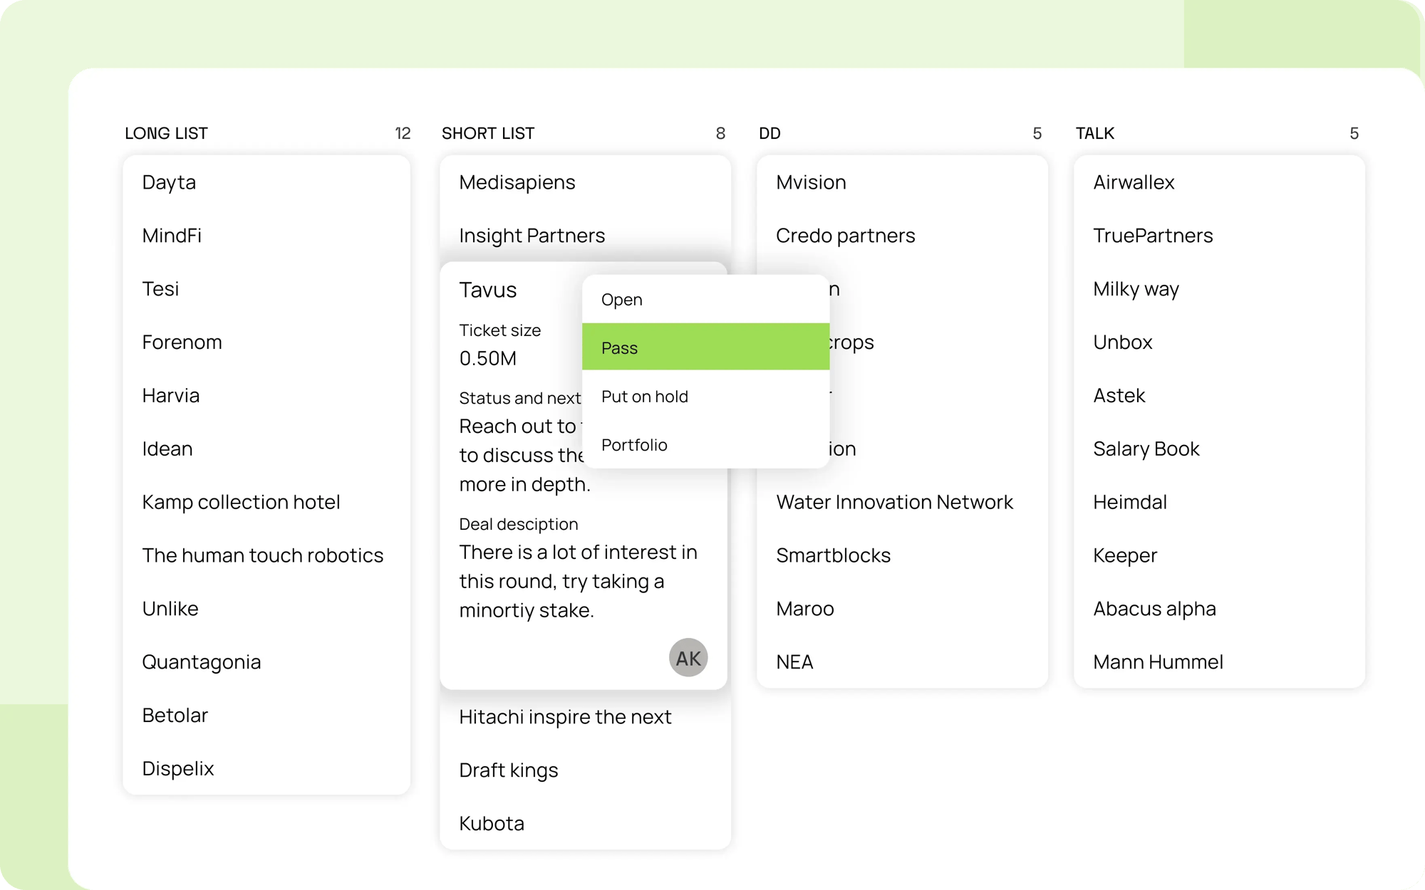This screenshot has height=890, width=1425.
Task: Select Dispelix in Long List
Action: point(177,769)
